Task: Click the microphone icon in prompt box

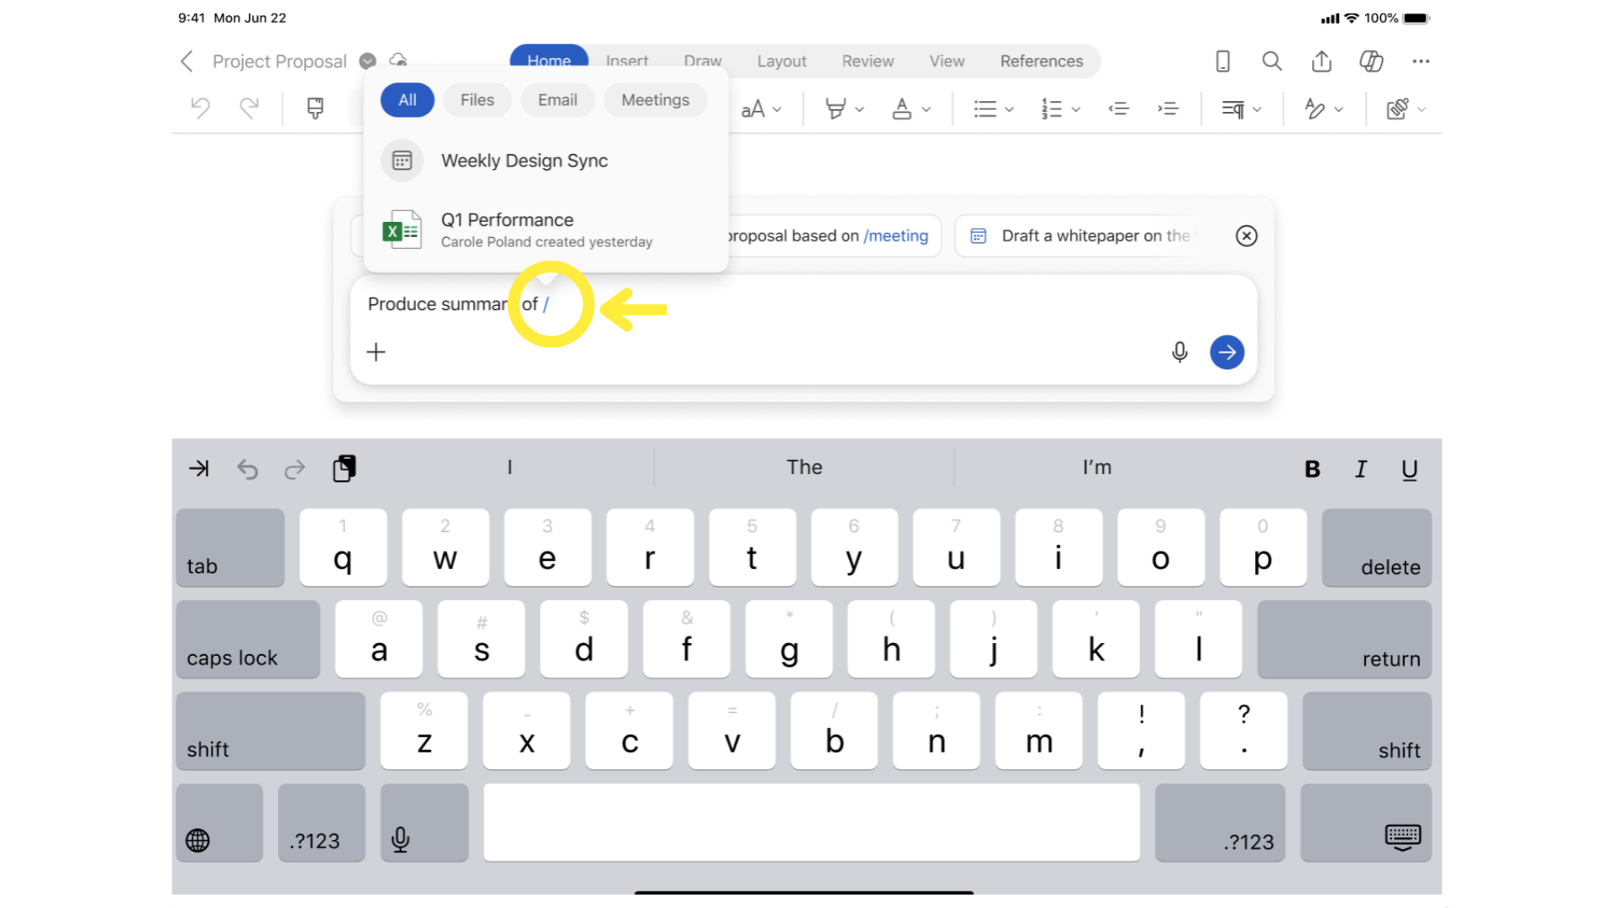Action: pyautogui.click(x=1179, y=352)
